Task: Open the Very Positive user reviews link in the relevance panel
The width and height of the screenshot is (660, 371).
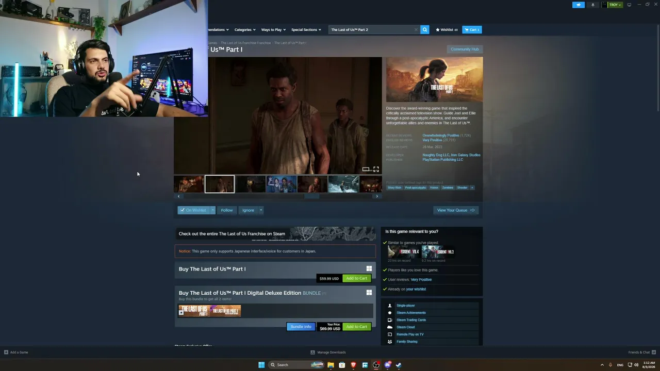Action: pos(421,280)
